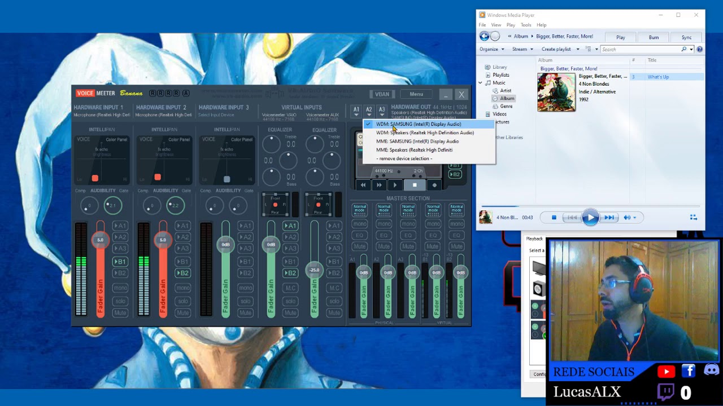
Task: Open the Stream dropdown in Media Player
Action: pos(522,49)
